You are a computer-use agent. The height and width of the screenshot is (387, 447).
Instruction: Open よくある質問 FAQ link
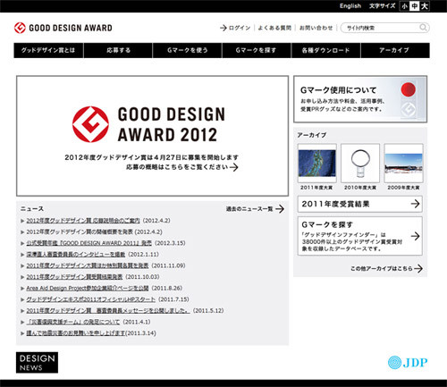274,28
